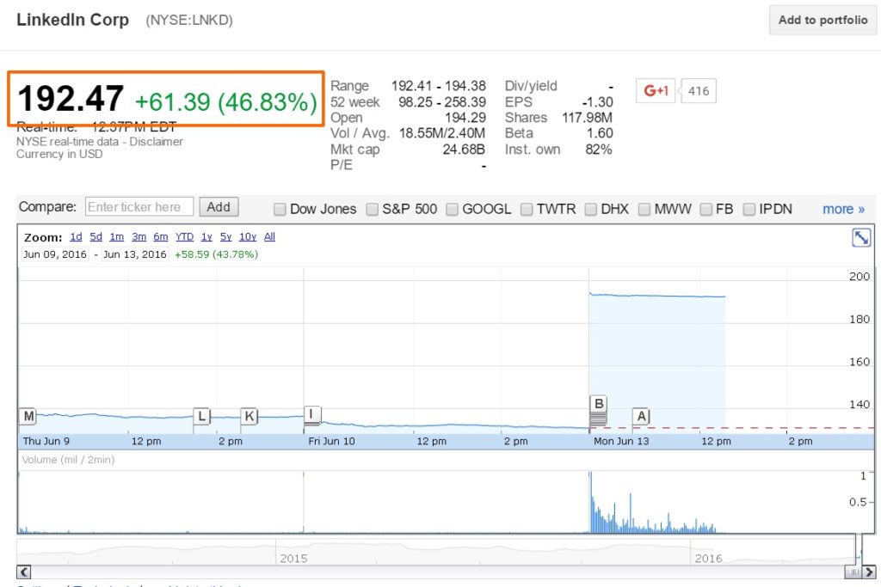Screen dimensions: 881x587
Task: Click the horizontal scrollbar thumb under overview
Action: (853, 572)
